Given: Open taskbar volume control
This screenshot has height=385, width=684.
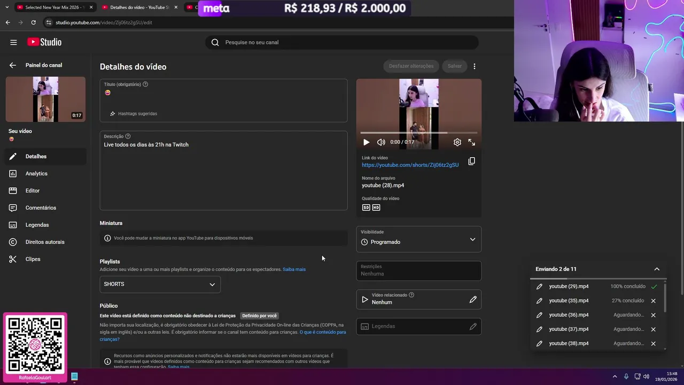Looking at the screenshot, I should point(647,376).
